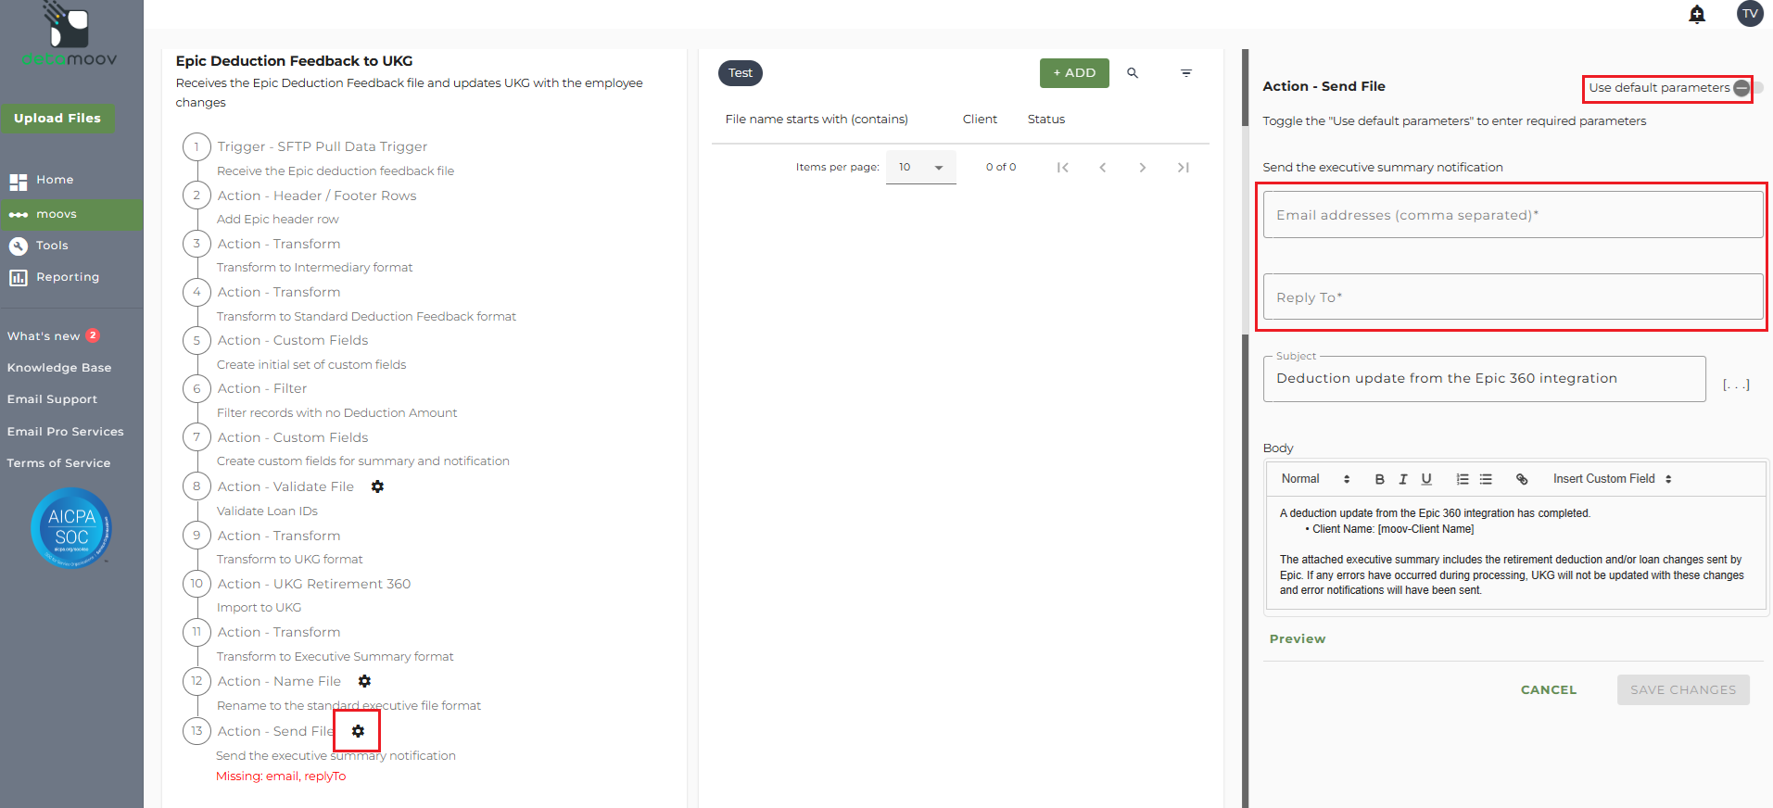The width and height of the screenshot is (1773, 808).
Task: Click the CANCEL button
Action: click(1549, 690)
